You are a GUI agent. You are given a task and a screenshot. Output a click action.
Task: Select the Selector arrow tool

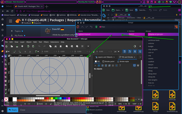[6, 56]
